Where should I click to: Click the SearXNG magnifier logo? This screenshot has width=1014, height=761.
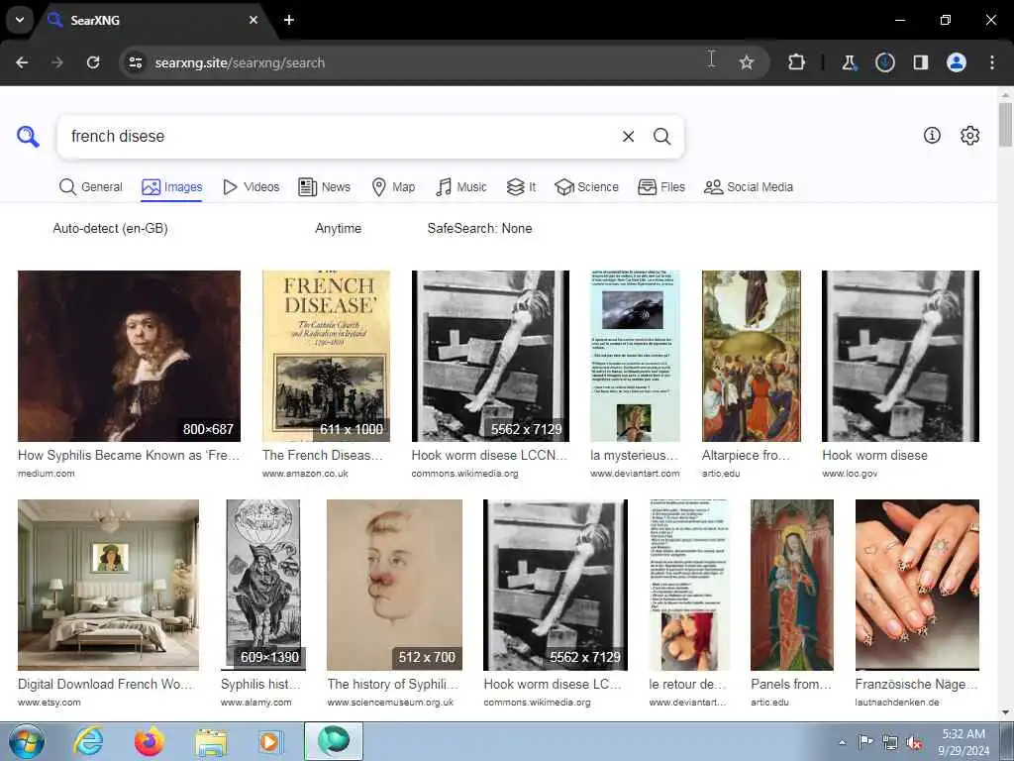pyautogui.click(x=28, y=137)
